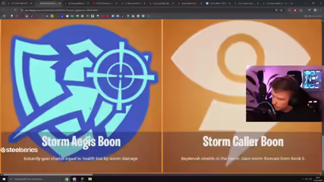Image resolution: width=324 pixels, height=182 pixels.
Task: Open the yellow square bookmark in bookmarks bar
Action: tap(52, 16)
